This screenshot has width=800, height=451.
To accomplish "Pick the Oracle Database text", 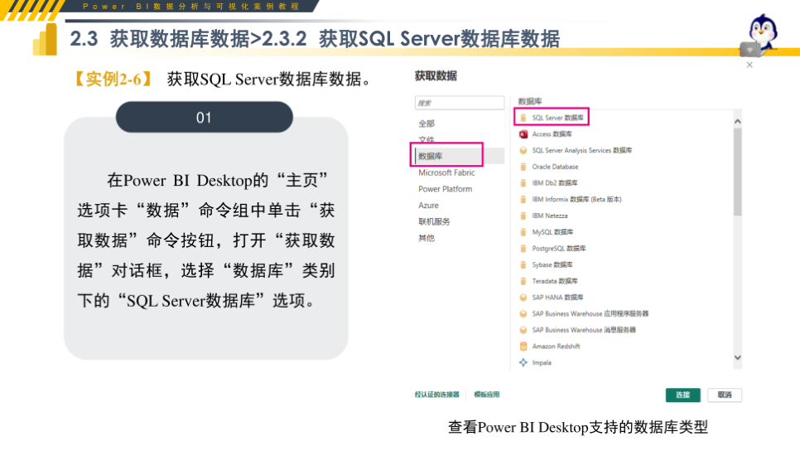I will (x=555, y=167).
